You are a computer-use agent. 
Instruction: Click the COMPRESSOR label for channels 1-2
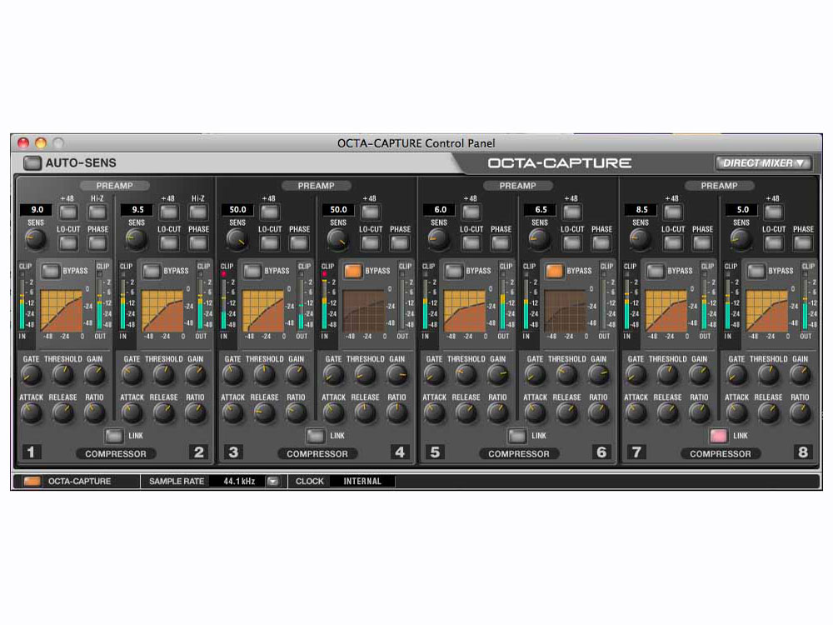pos(116,454)
